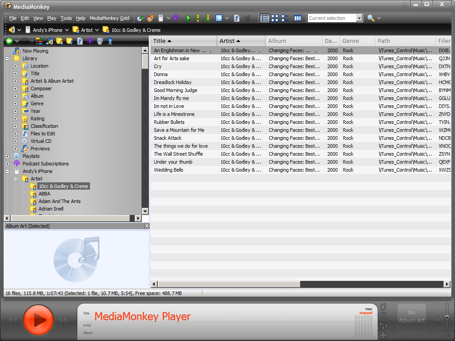Select ABBA artist in the tree
Screen dimensions: 455x341
click(x=45, y=194)
